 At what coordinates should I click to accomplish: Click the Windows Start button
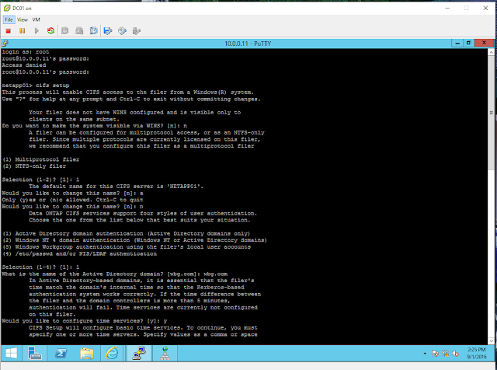click(11, 353)
